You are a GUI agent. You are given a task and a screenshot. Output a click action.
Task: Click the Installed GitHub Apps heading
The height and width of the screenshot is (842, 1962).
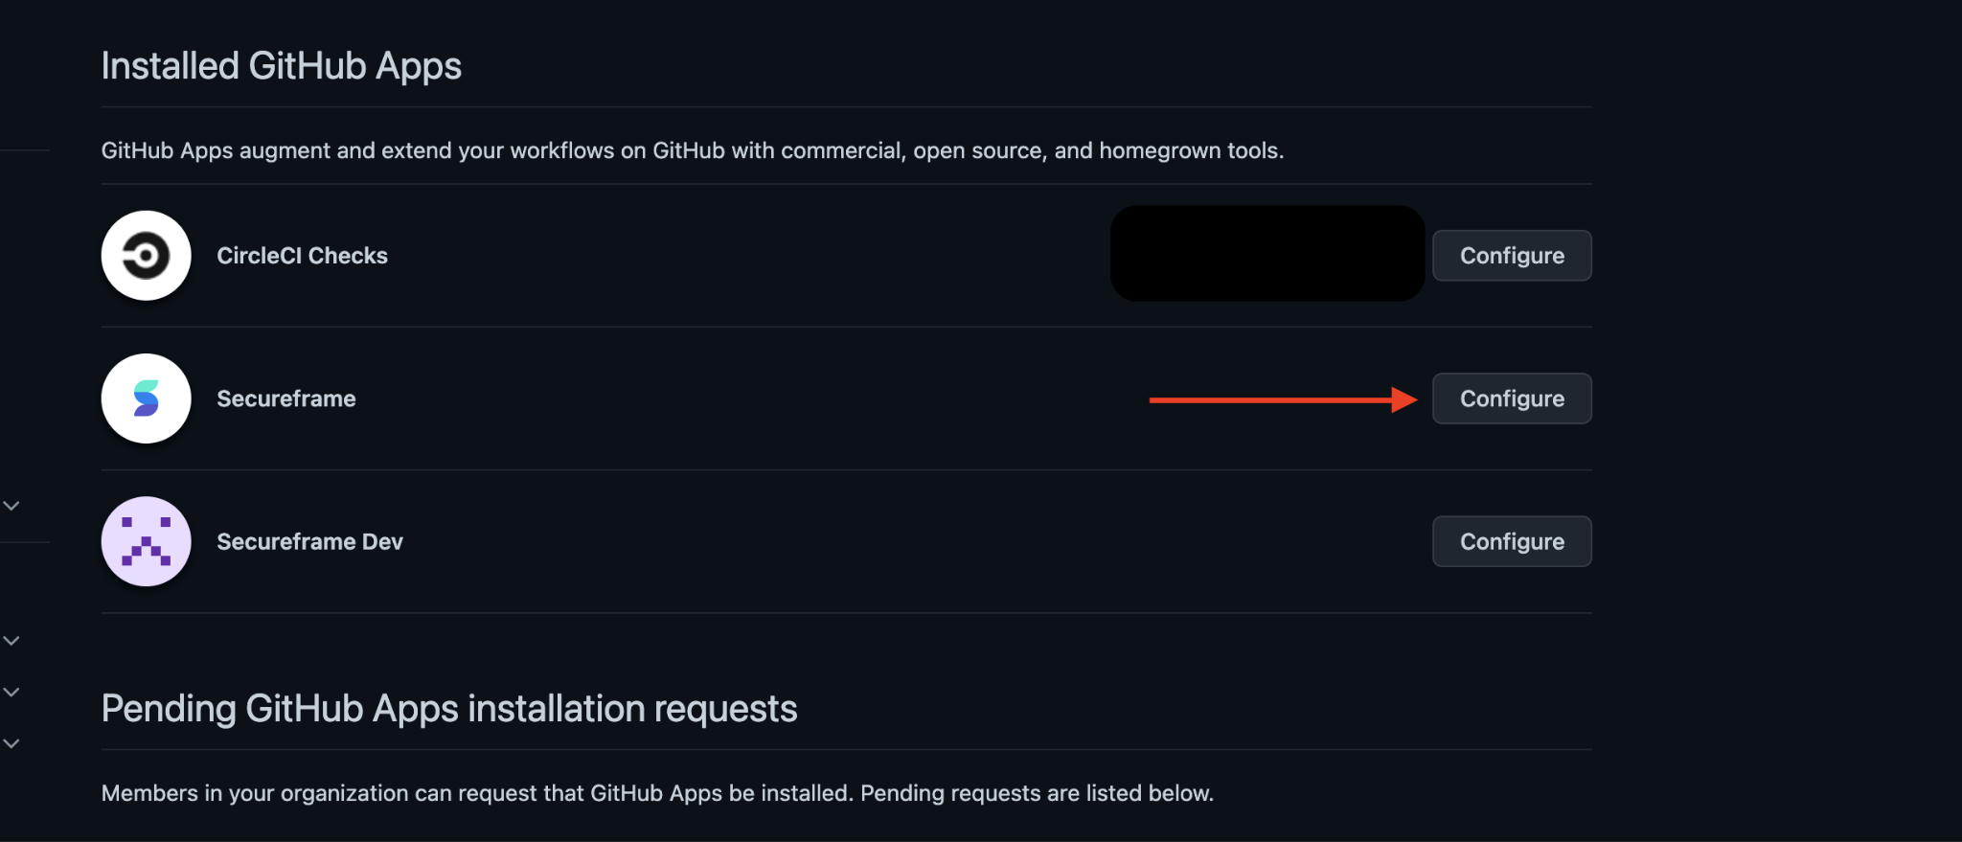point(281,66)
